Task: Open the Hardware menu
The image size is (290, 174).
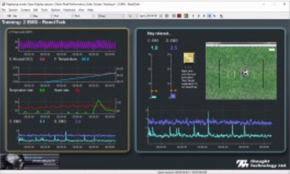Action: (x=69, y=10)
